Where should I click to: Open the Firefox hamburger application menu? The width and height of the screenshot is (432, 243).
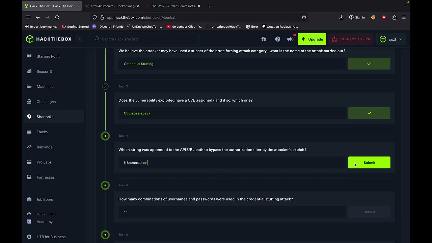tap(404, 17)
